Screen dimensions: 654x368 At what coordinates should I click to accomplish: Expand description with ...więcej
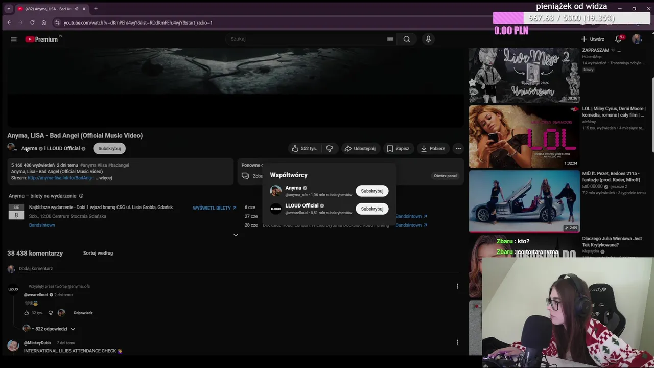104,178
